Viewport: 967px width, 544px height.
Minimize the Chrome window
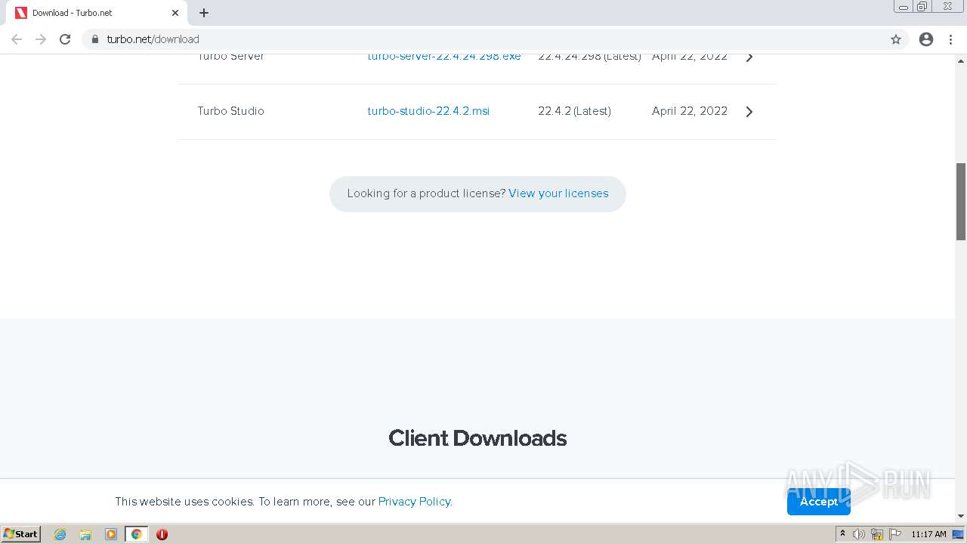click(x=904, y=7)
